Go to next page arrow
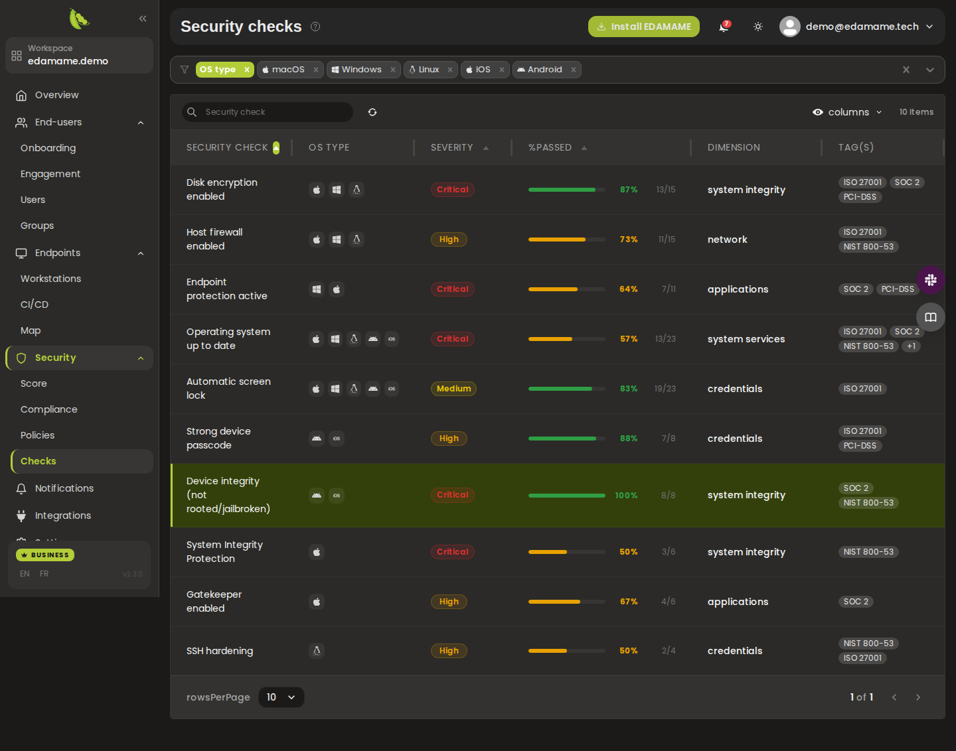 (918, 697)
